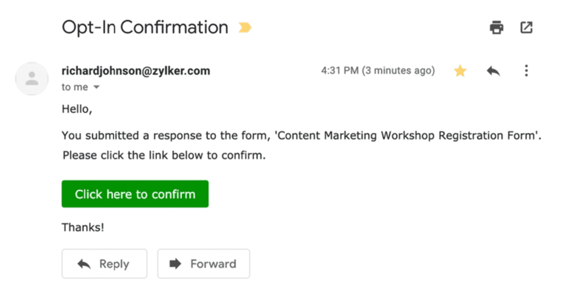Click the Reply button below the message
This screenshot has width=561, height=299.
click(104, 264)
